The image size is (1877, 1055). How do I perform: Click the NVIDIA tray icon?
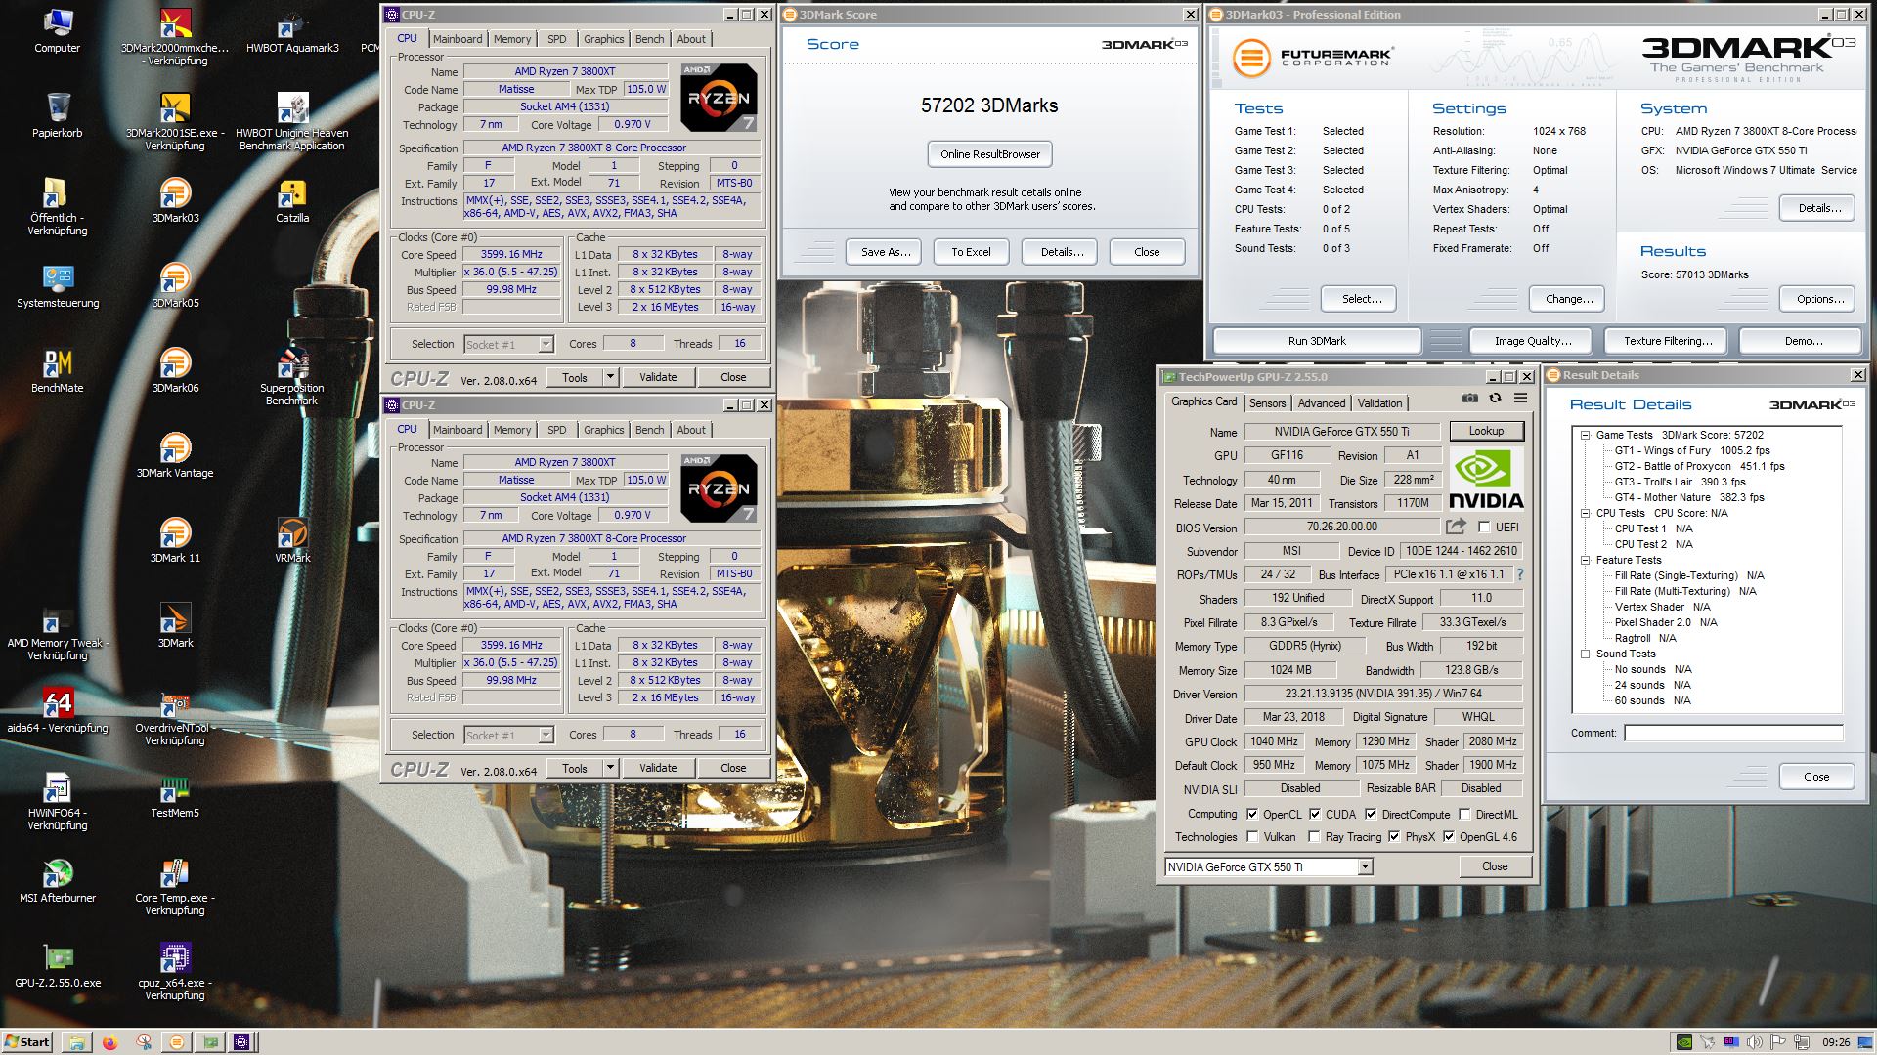point(1683,1042)
